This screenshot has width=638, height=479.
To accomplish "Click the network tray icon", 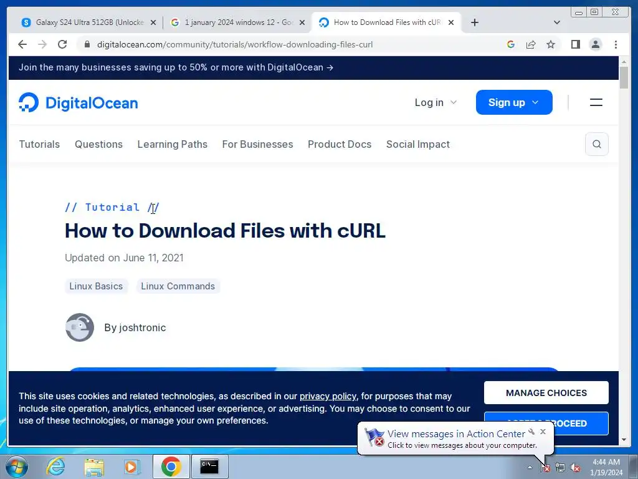I will (x=560, y=468).
